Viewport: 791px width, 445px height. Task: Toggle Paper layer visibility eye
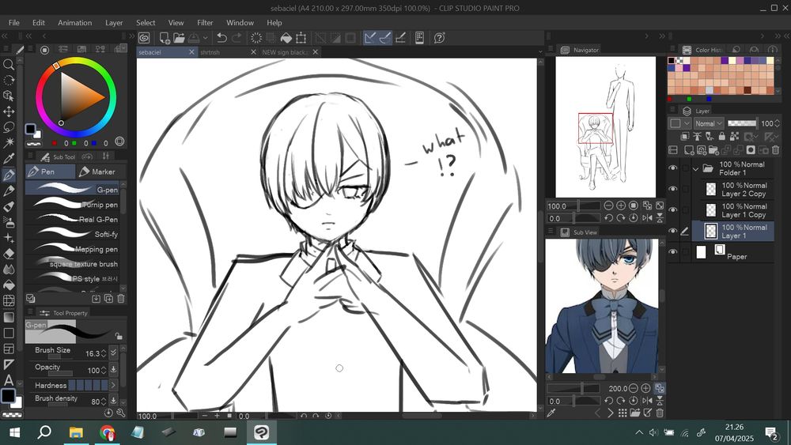(672, 251)
